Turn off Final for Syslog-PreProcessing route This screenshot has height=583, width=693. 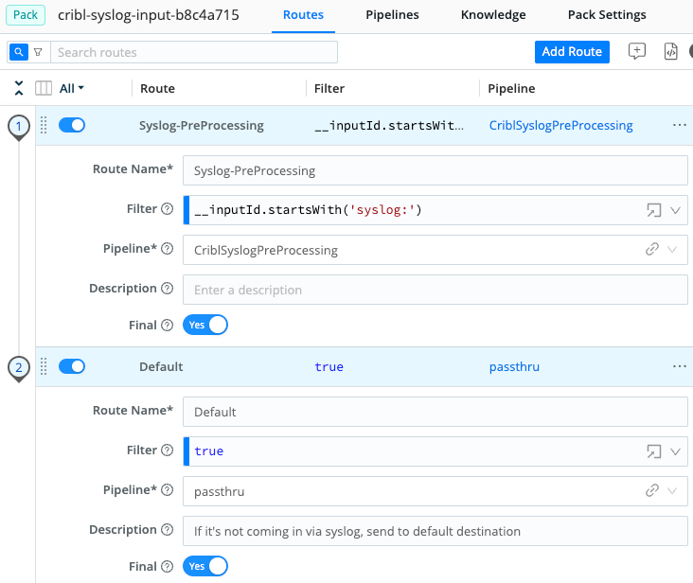[x=205, y=325]
